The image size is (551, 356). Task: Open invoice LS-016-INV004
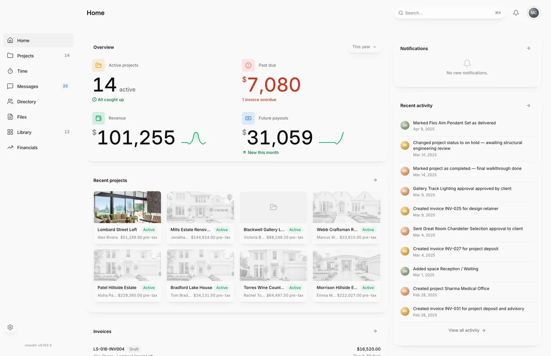237,352
